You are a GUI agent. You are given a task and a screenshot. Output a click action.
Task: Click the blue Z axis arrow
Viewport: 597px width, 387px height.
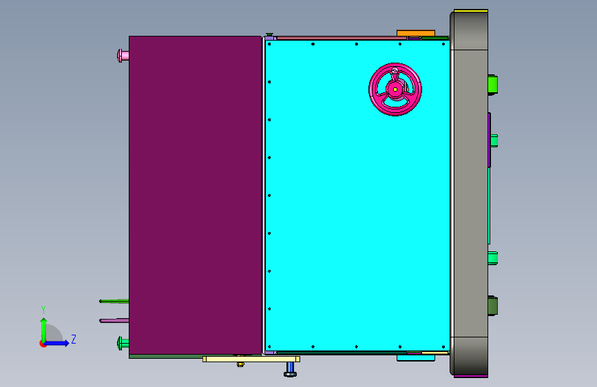click(57, 343)
